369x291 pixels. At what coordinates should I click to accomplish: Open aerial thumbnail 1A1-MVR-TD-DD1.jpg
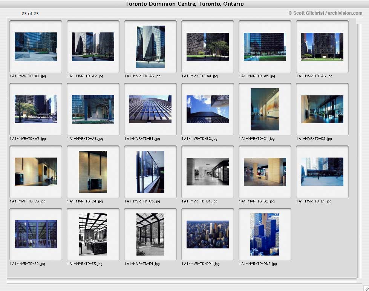coord(208,234)
